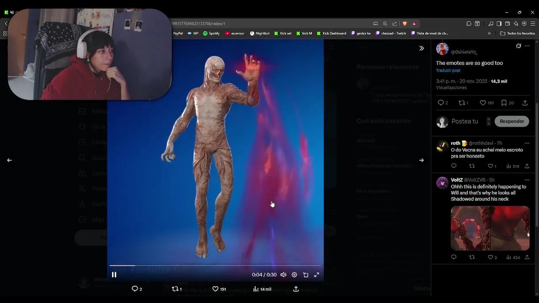
Task: Open the browser extensions puzzle icon
Action: (469, 24)
